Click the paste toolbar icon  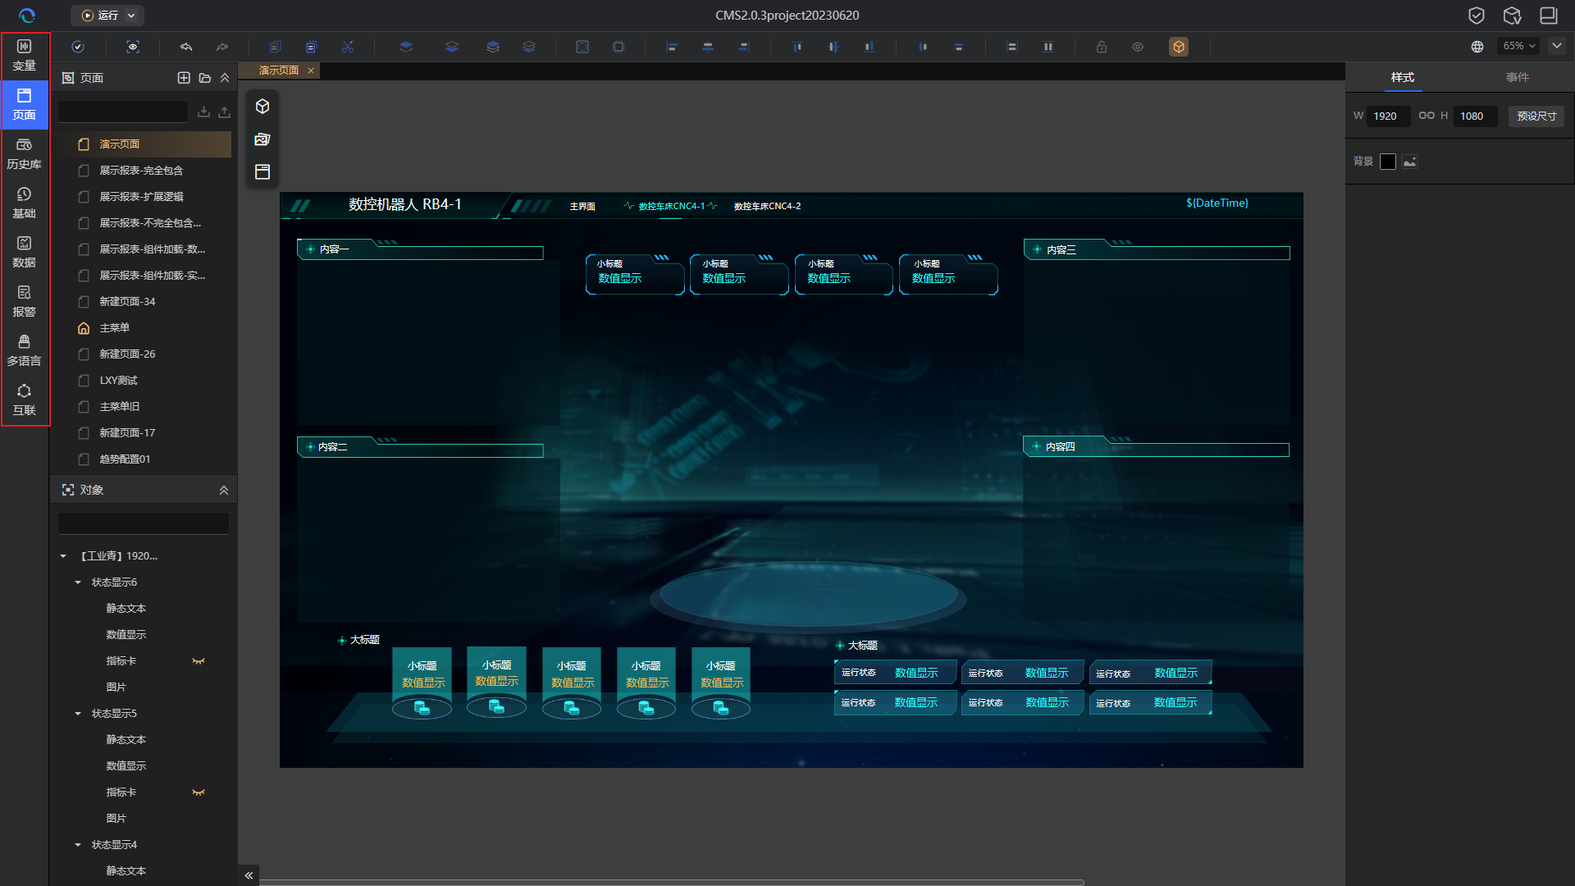coord(312,47)
